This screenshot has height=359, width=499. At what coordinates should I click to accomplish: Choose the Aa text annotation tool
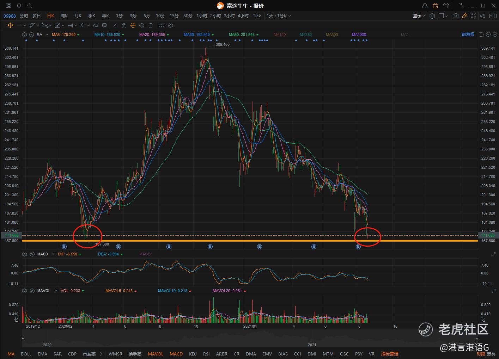[x=95, y=25]
